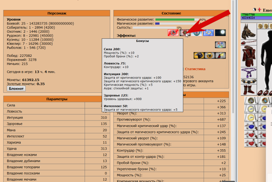The width and height of the screenshot is (272, 182).
Task: Click the grey-ringed wrench scroll
Action: click(x=251, y=109)
